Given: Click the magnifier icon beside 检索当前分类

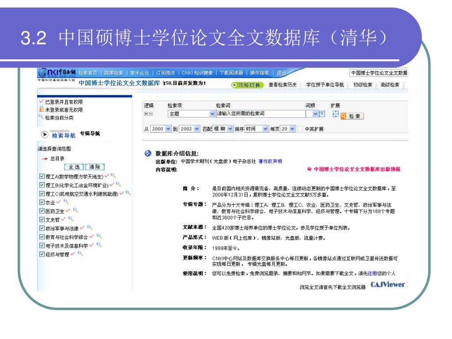Looking at the screenshot, I should (41, 117).
